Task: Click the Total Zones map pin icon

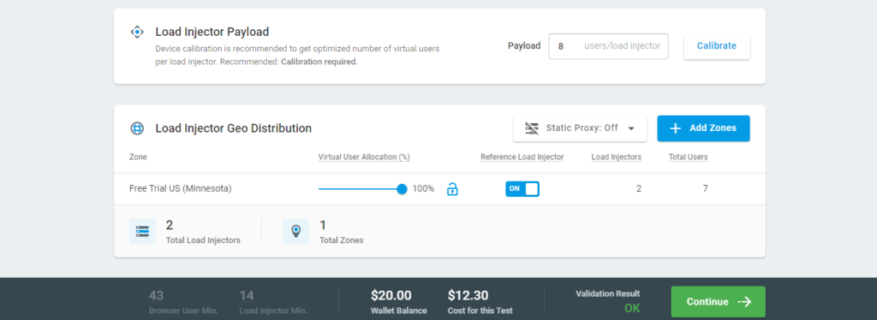Action: [295, 231]
